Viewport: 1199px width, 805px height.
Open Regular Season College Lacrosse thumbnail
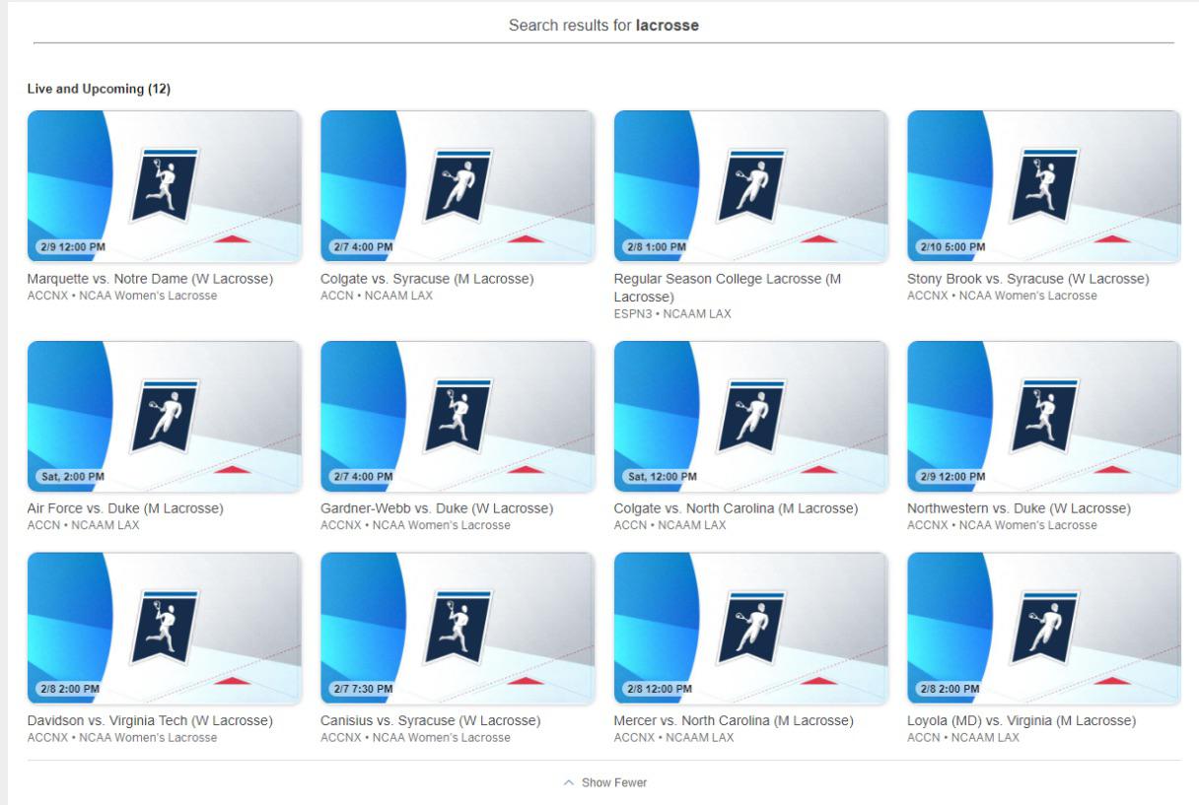(750, 186)
